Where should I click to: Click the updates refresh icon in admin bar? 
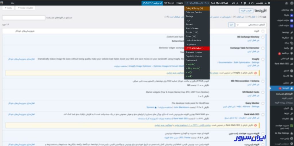[x=252, y=3]
